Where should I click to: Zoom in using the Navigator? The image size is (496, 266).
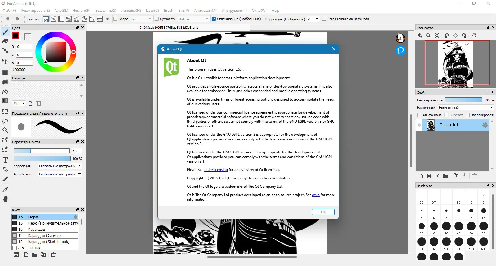pyautogui.click(x=420, y=36)
